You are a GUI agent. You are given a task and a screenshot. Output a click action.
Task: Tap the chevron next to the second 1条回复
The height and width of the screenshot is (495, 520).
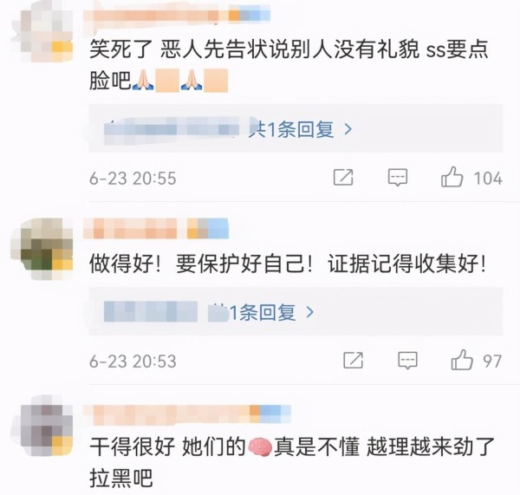(309, 312)
